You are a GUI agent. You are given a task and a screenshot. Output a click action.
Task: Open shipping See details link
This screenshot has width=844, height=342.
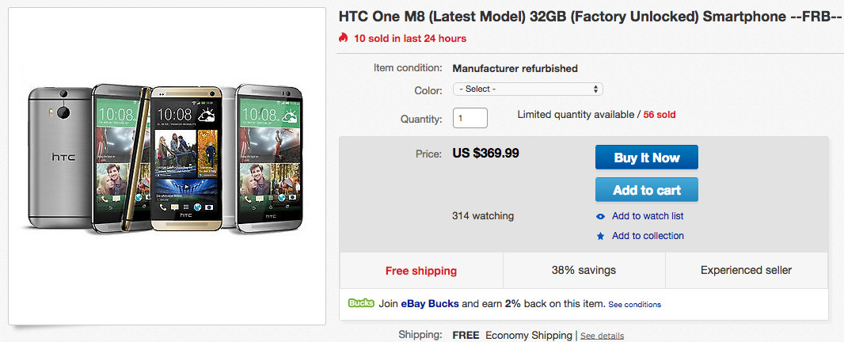coord(601,336)
